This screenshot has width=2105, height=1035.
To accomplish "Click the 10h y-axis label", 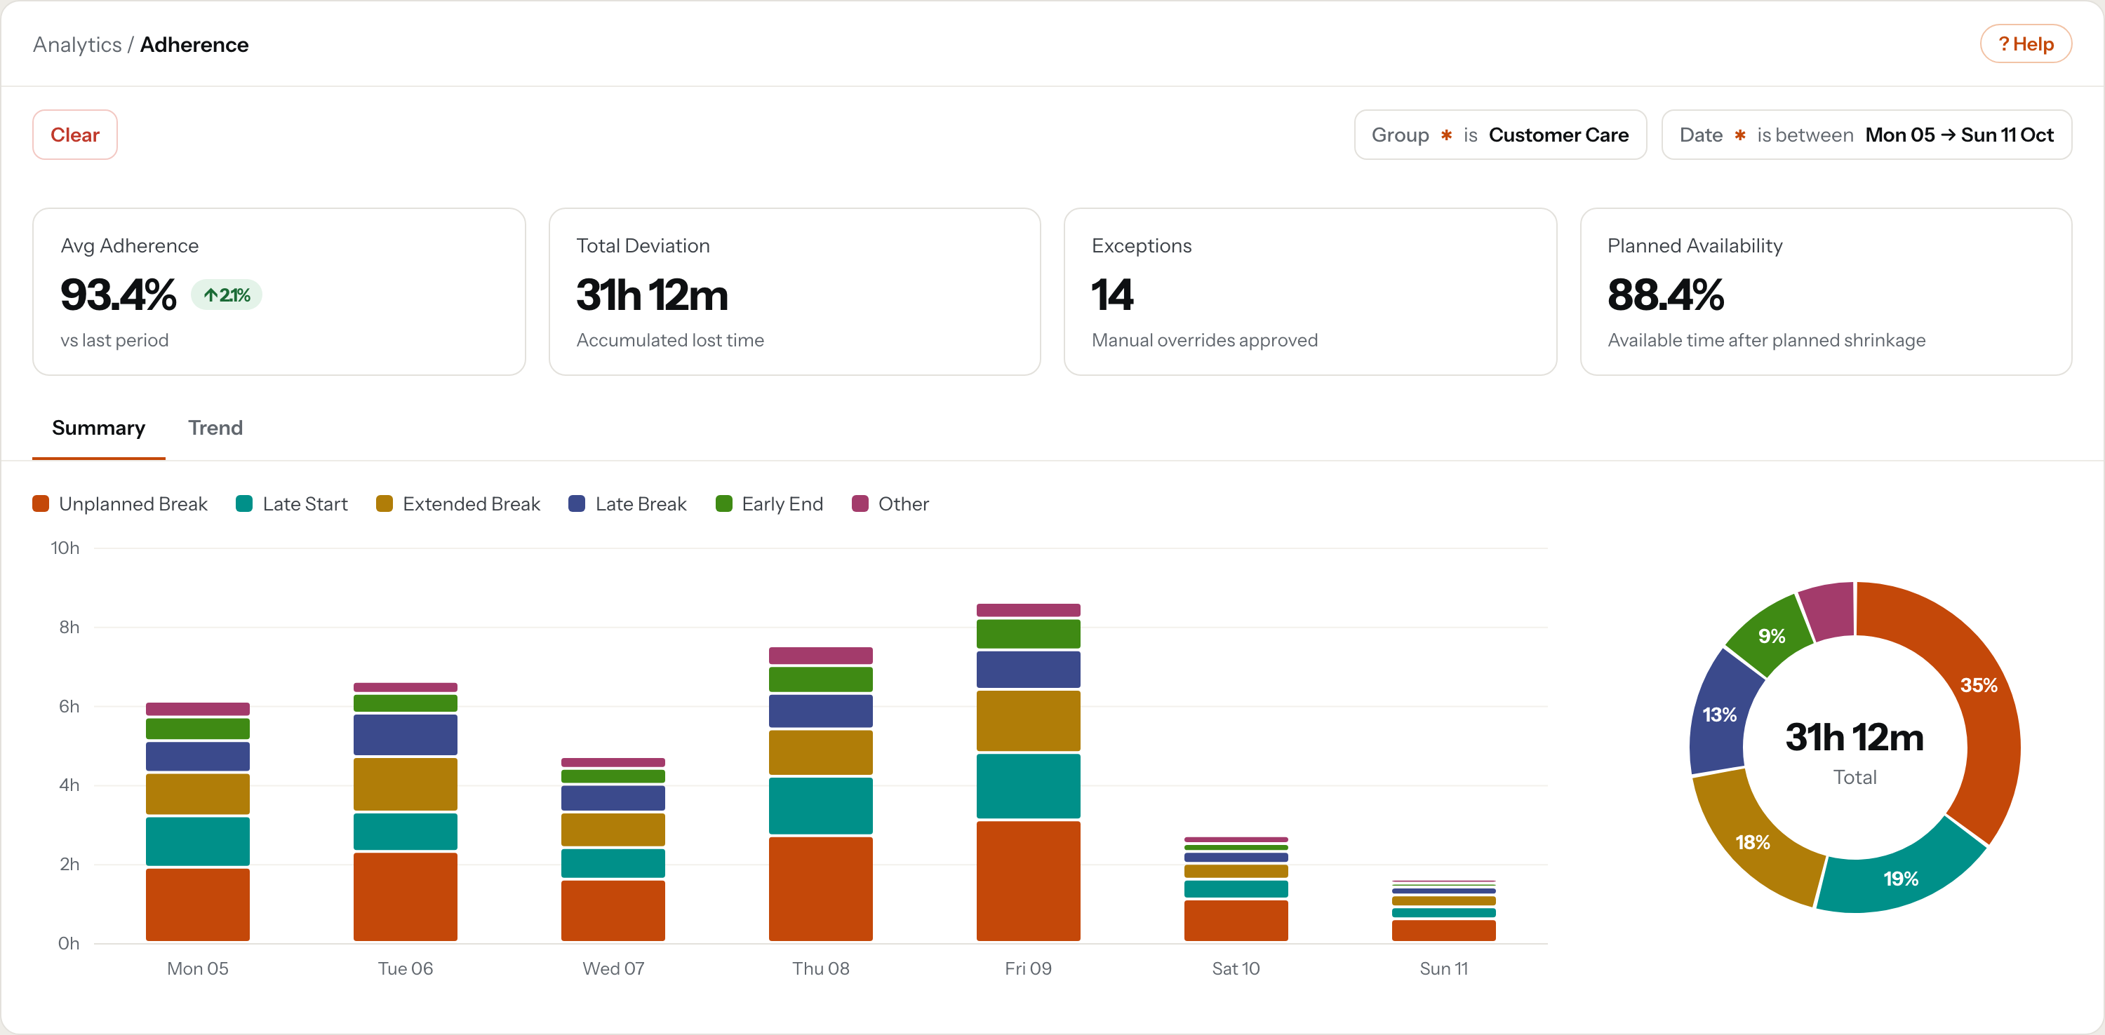I will [65, 548].
